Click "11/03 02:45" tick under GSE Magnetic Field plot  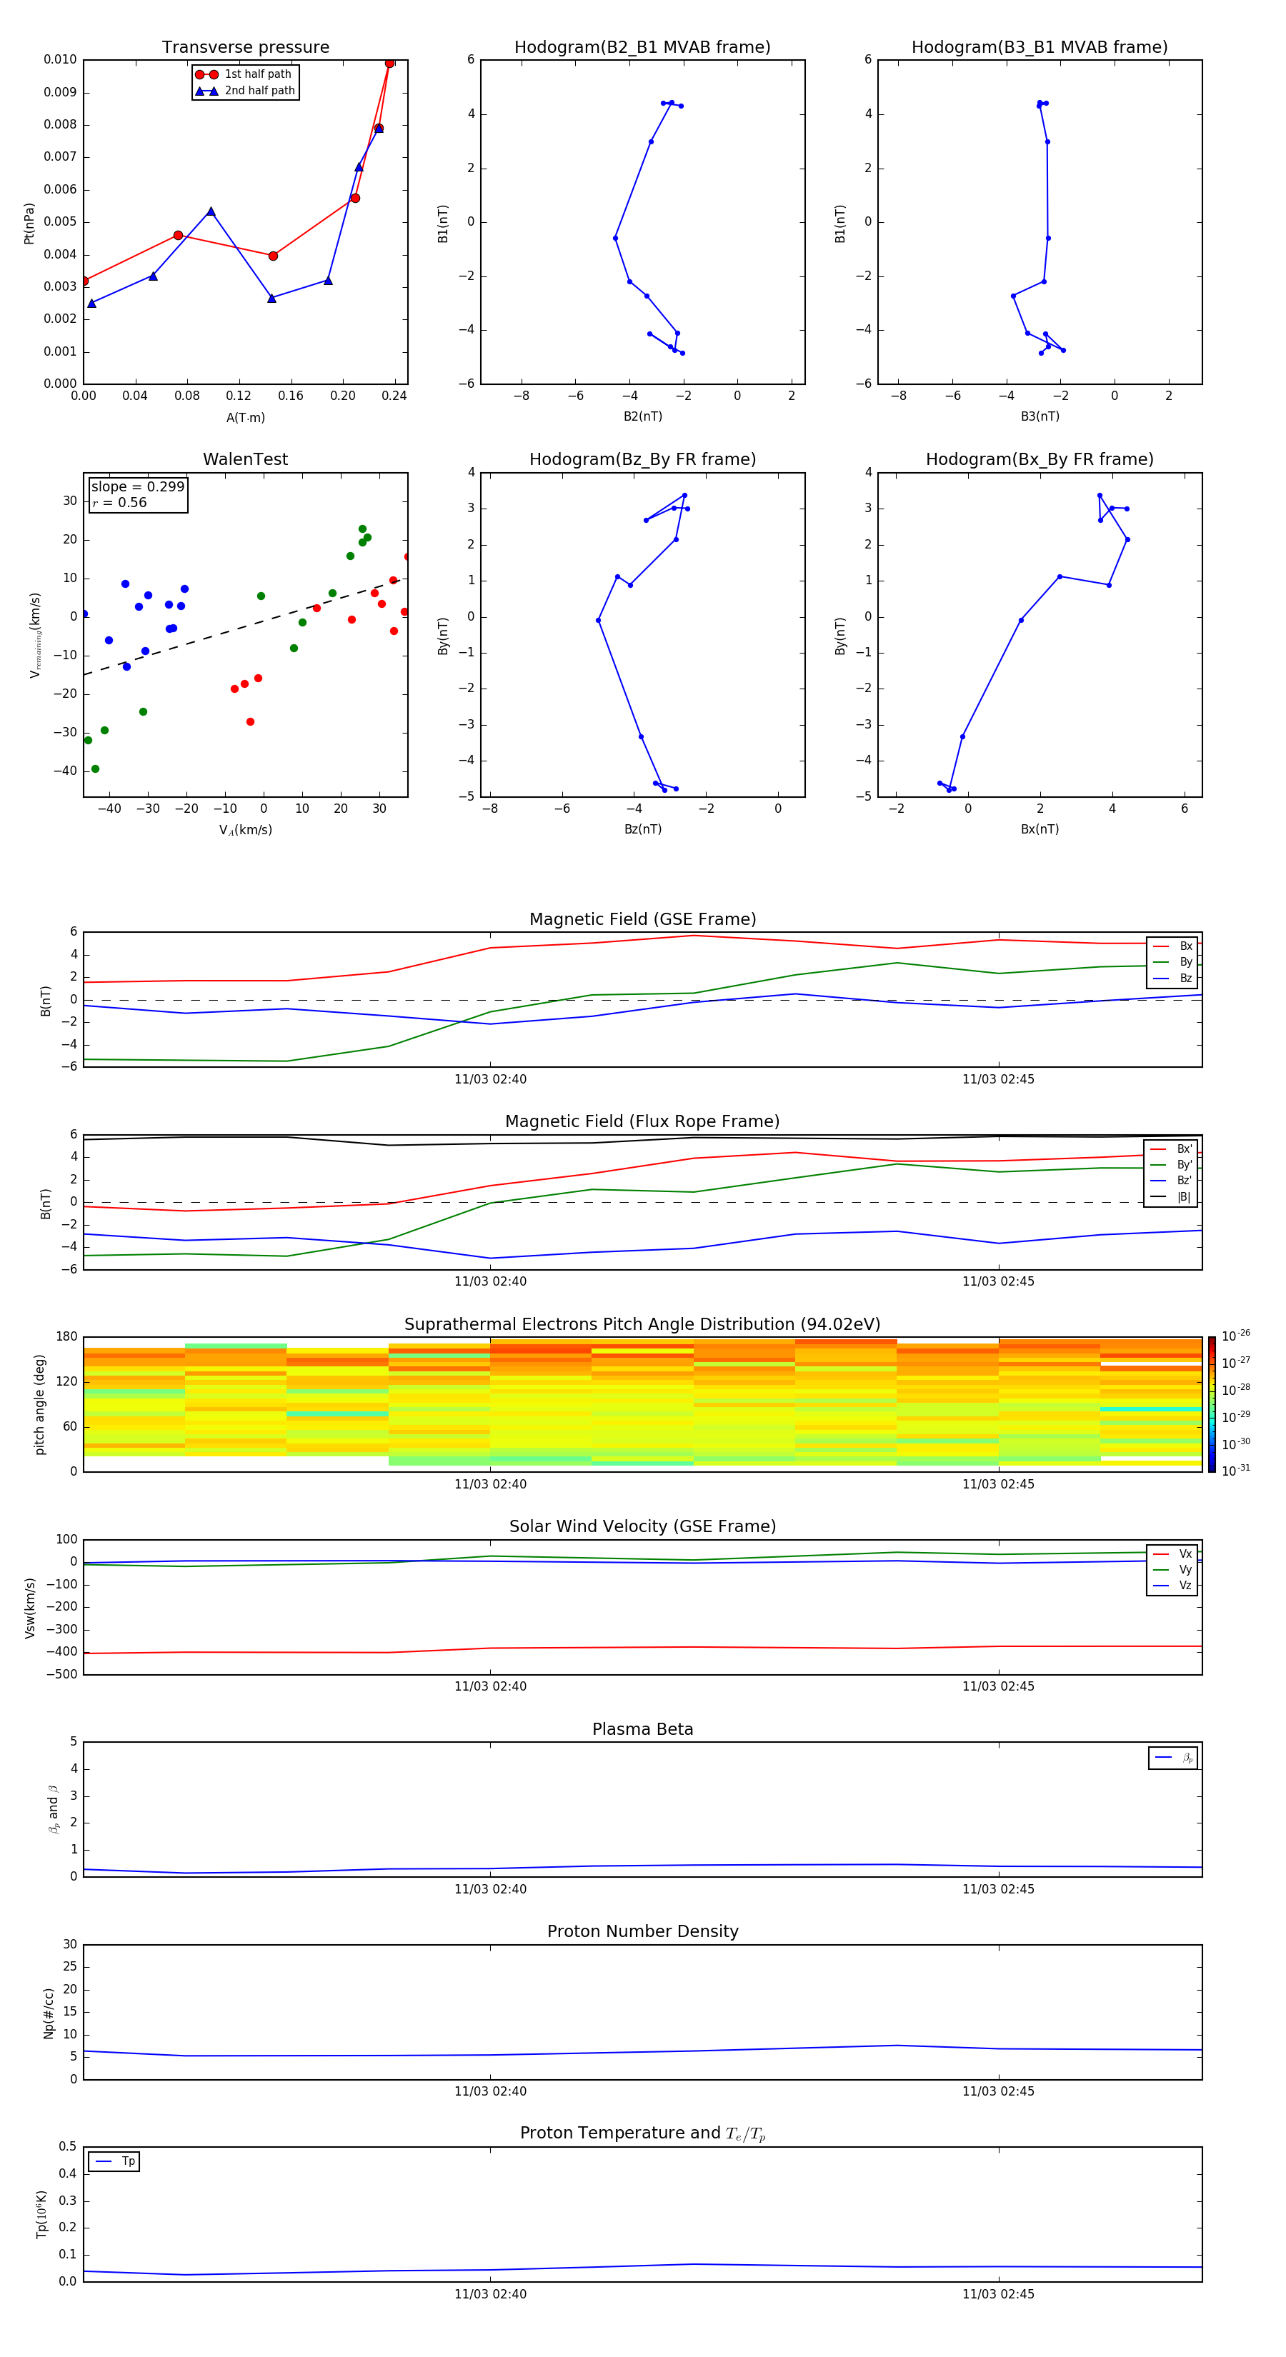pyautogui.click(x=997, y=1080)
